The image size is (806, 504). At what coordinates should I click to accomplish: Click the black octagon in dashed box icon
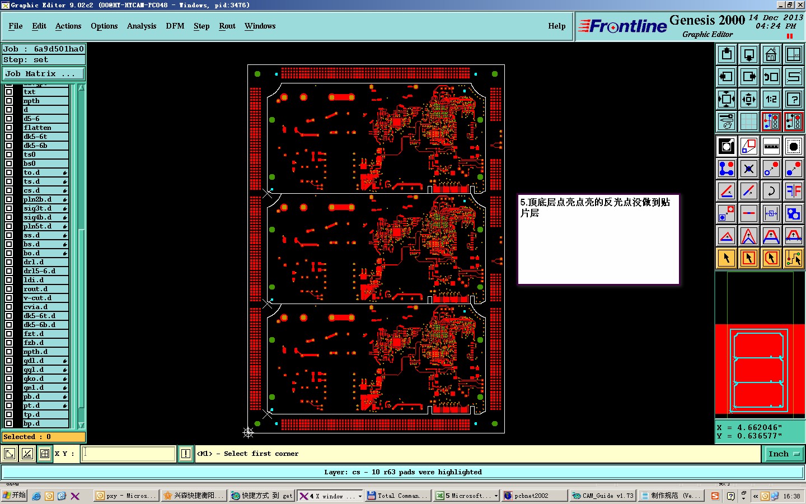[x=794, y=147]
